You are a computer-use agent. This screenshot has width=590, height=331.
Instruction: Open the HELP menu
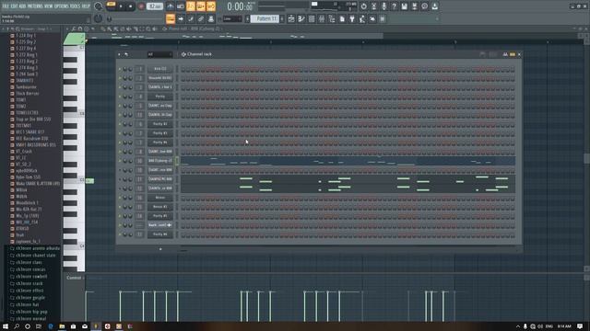tap(86, 6)
